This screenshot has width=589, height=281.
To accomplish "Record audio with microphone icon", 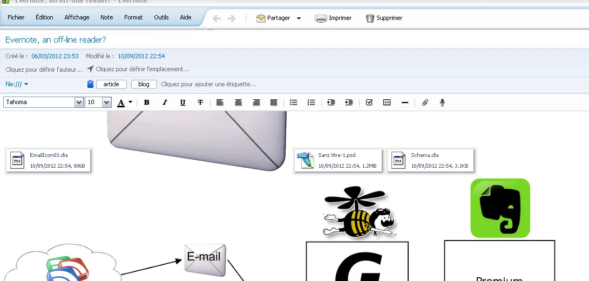I will [x=443, y=102].
